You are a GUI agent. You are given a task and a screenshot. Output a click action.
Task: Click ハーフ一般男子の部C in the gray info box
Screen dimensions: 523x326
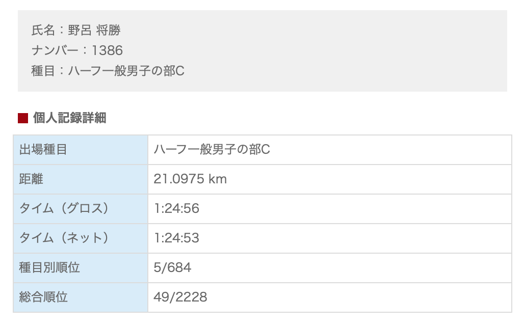point(126,71)
